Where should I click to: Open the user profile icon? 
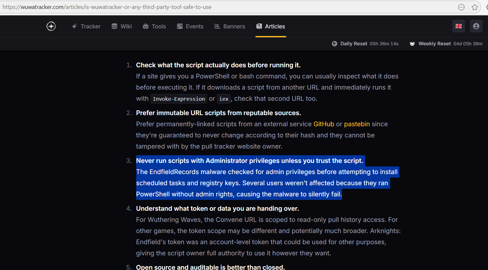point(476,26)
